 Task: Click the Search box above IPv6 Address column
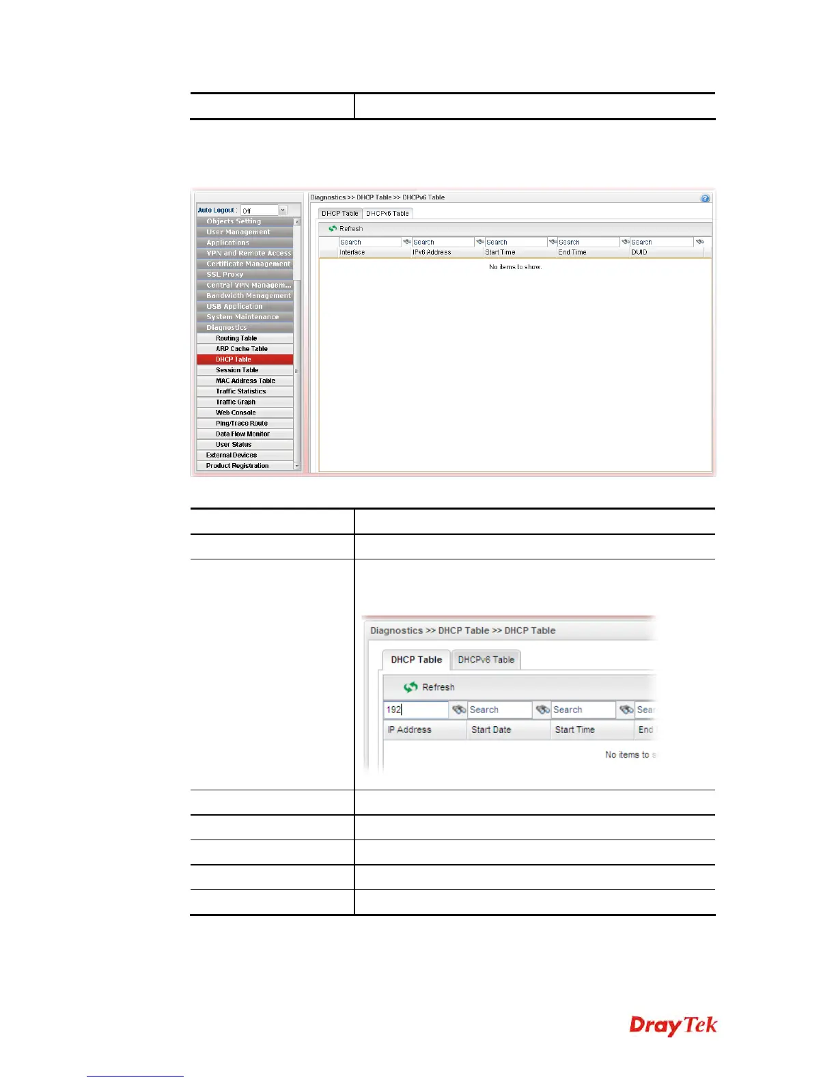pyautogui.click(x=443, y=242)
